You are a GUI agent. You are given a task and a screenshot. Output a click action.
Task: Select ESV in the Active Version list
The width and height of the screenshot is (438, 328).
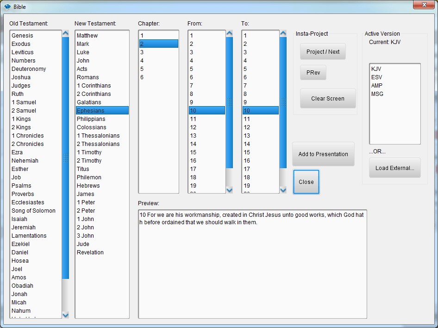coord(376,77)
